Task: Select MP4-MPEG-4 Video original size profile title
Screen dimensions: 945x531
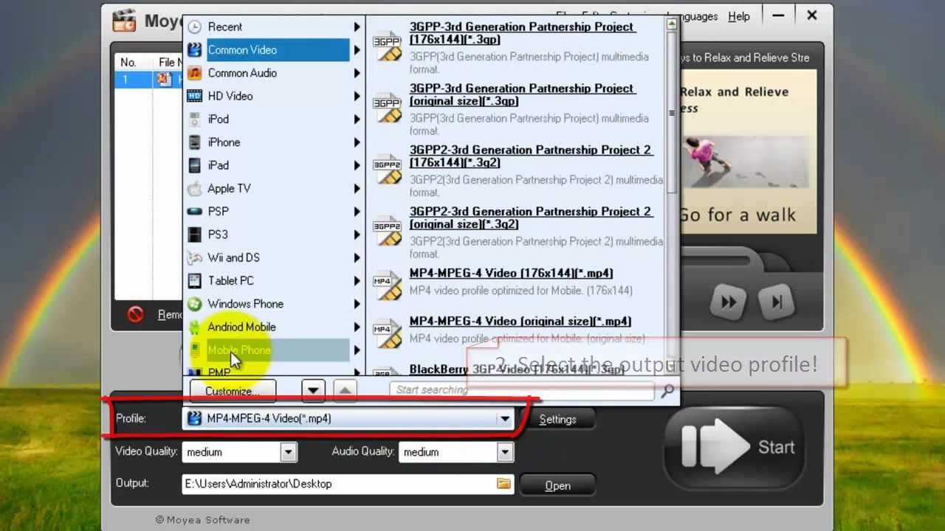Action: [520, 322]
